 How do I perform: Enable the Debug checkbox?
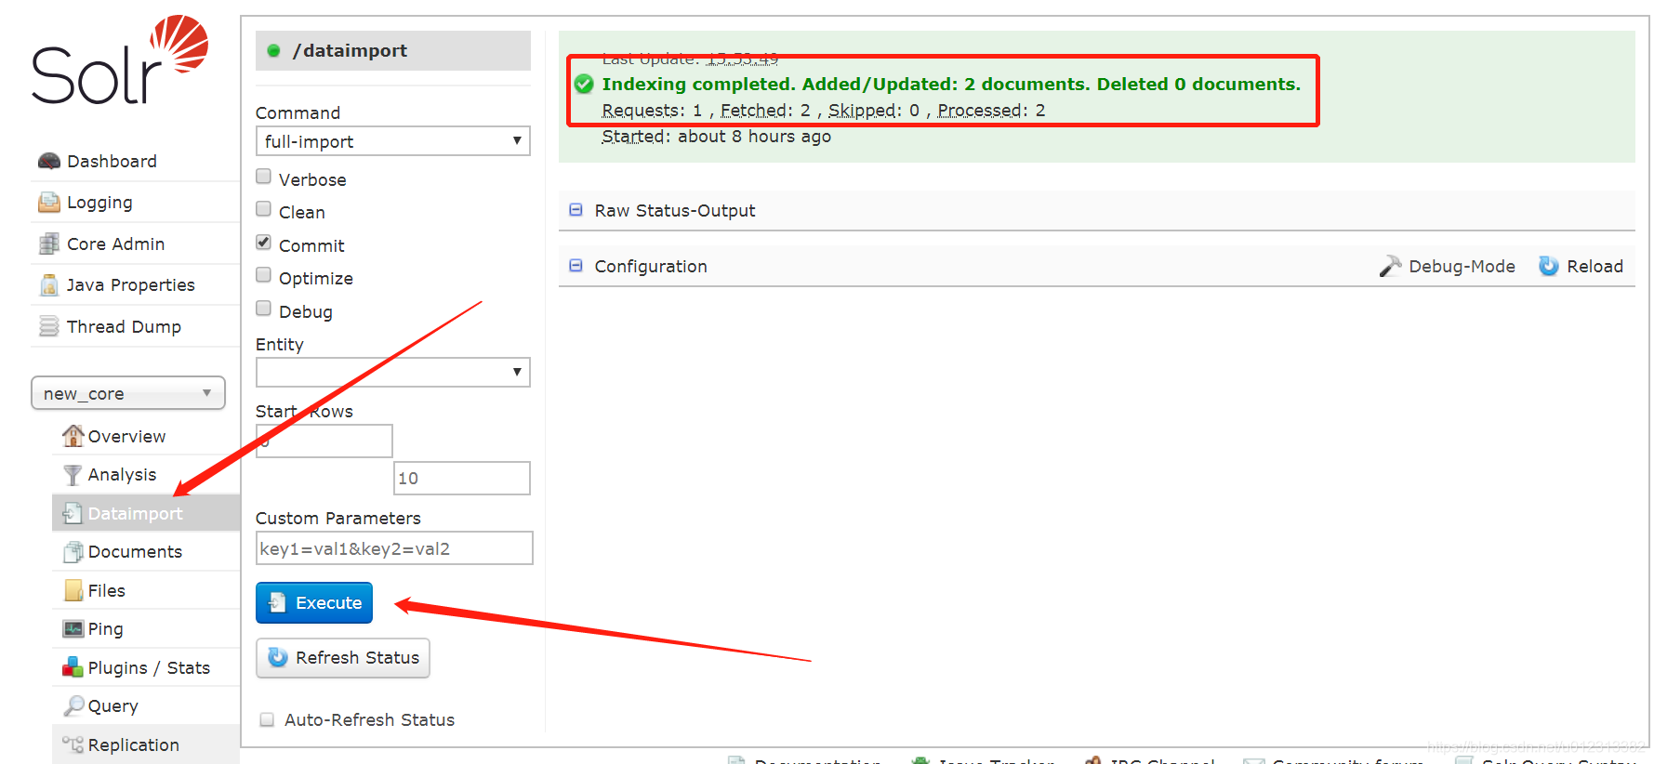click(264, 309)
